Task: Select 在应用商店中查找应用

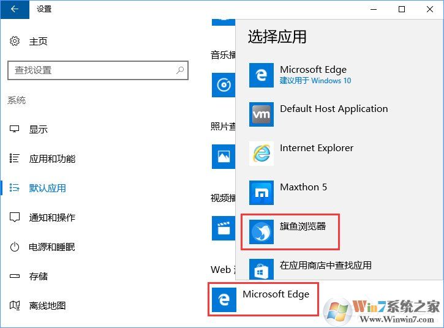Action: point(326,265)
